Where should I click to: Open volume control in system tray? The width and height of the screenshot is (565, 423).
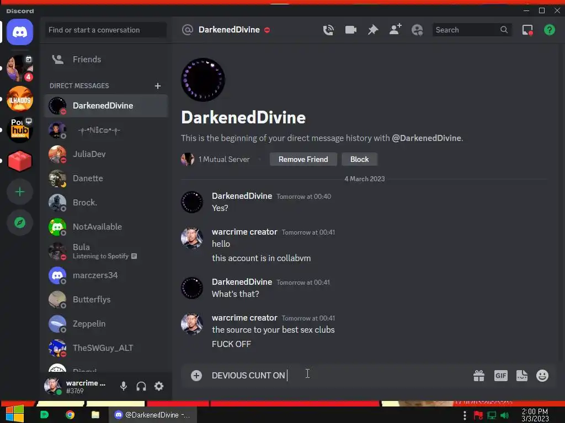point(504,415)
